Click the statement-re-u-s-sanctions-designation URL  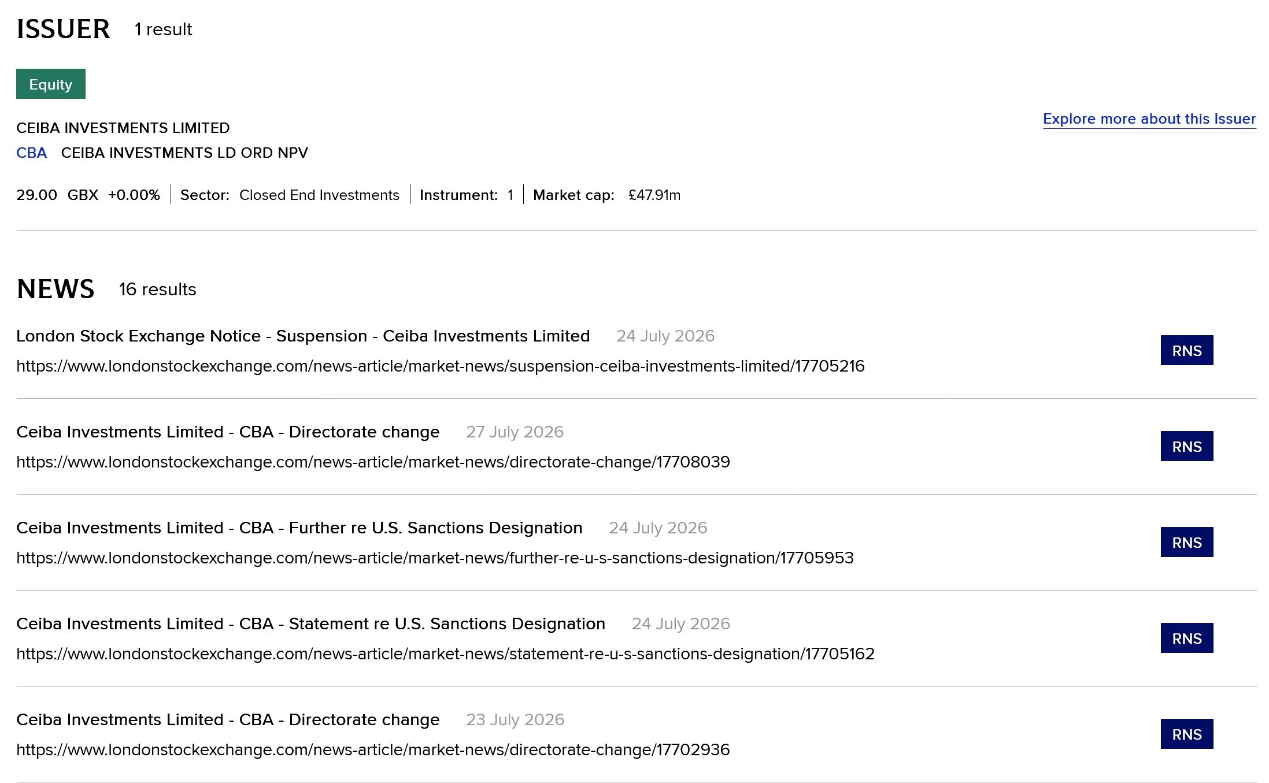[445, 654]
